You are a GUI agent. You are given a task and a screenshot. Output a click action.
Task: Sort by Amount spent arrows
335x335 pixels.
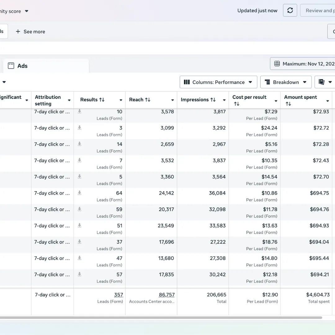click(x=288, y=104)
